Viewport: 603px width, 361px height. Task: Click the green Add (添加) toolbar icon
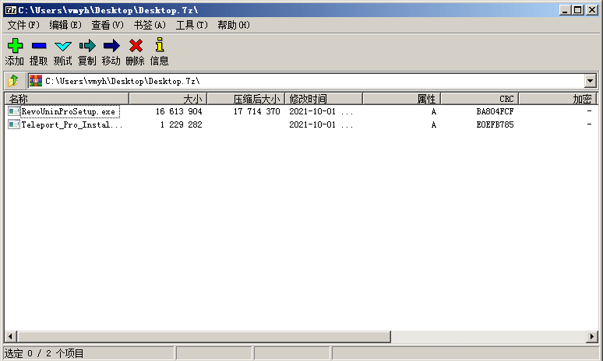(14, 47)
